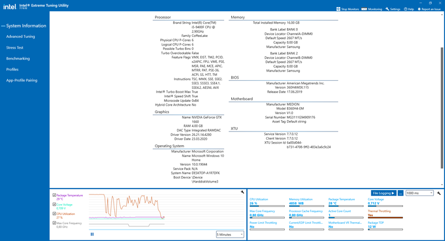This screenshot has height=241, width=445.
Task: Disable the CPU Utilization graph line
Action: click(x=54, y=213)
